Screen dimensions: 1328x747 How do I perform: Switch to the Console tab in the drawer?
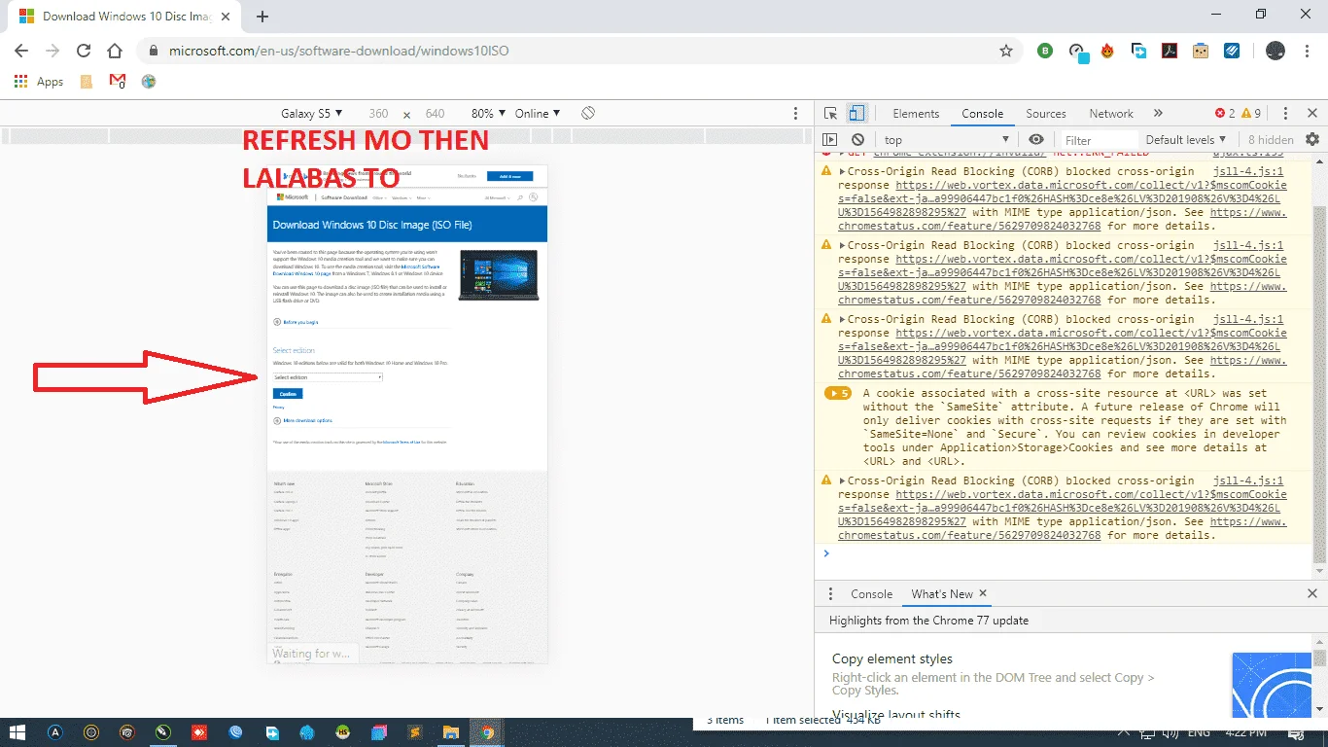(x=871, y=594)
